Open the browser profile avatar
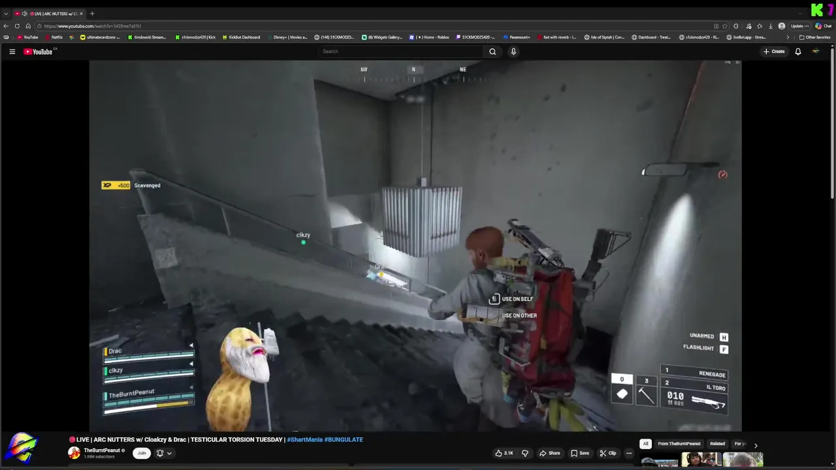 [782, 26]
